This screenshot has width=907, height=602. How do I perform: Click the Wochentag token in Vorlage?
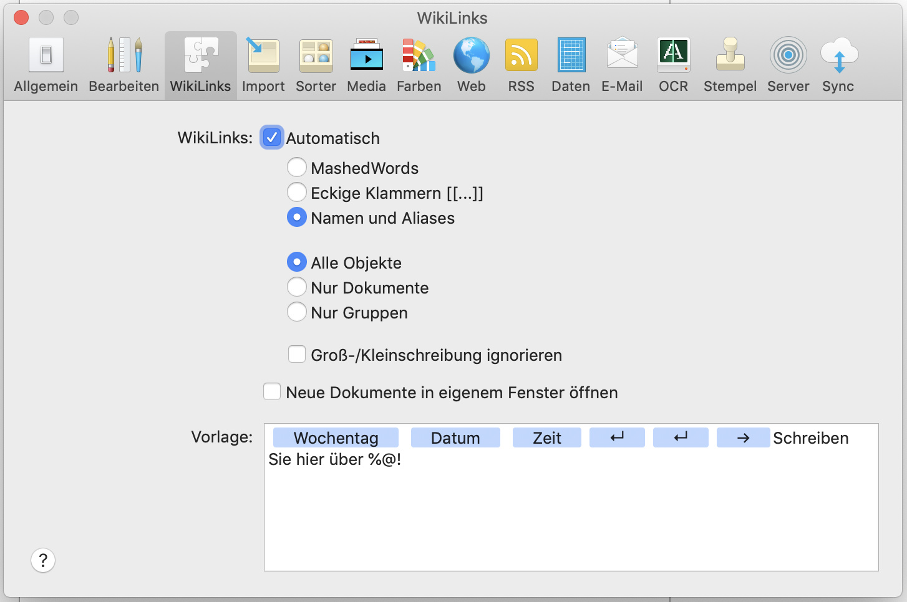336,438
